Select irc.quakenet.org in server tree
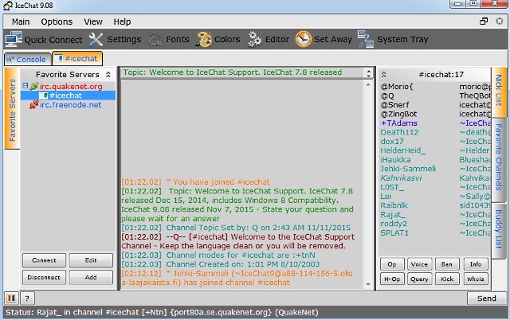The width and height of the screenshot is (510, 320). pos(71,87)
